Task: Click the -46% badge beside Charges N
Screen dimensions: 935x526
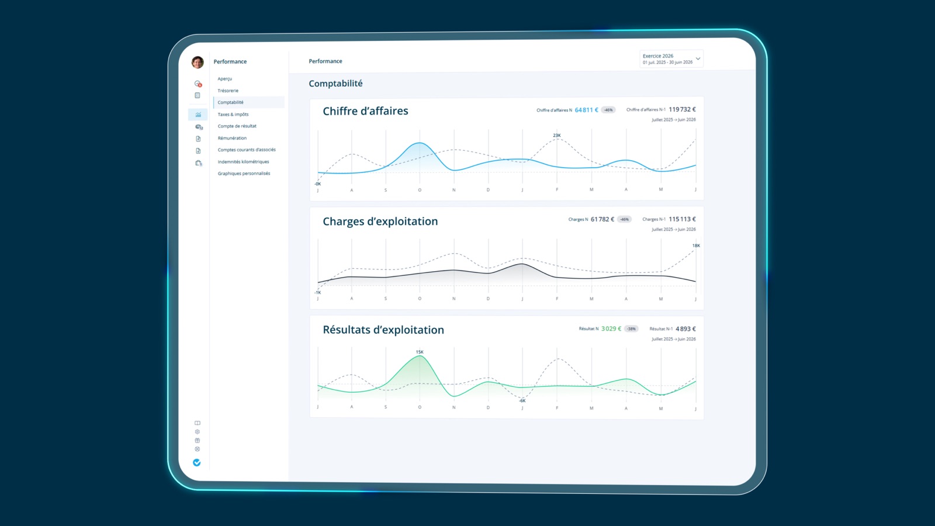Action: [625, 219]
